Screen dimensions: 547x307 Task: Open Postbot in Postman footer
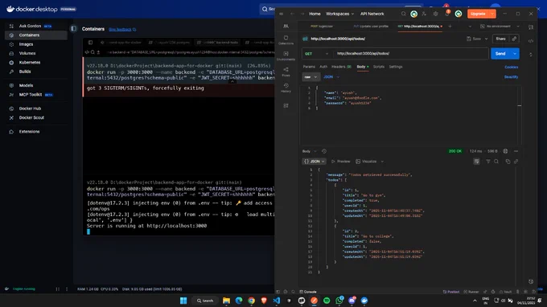pos(450,292)
